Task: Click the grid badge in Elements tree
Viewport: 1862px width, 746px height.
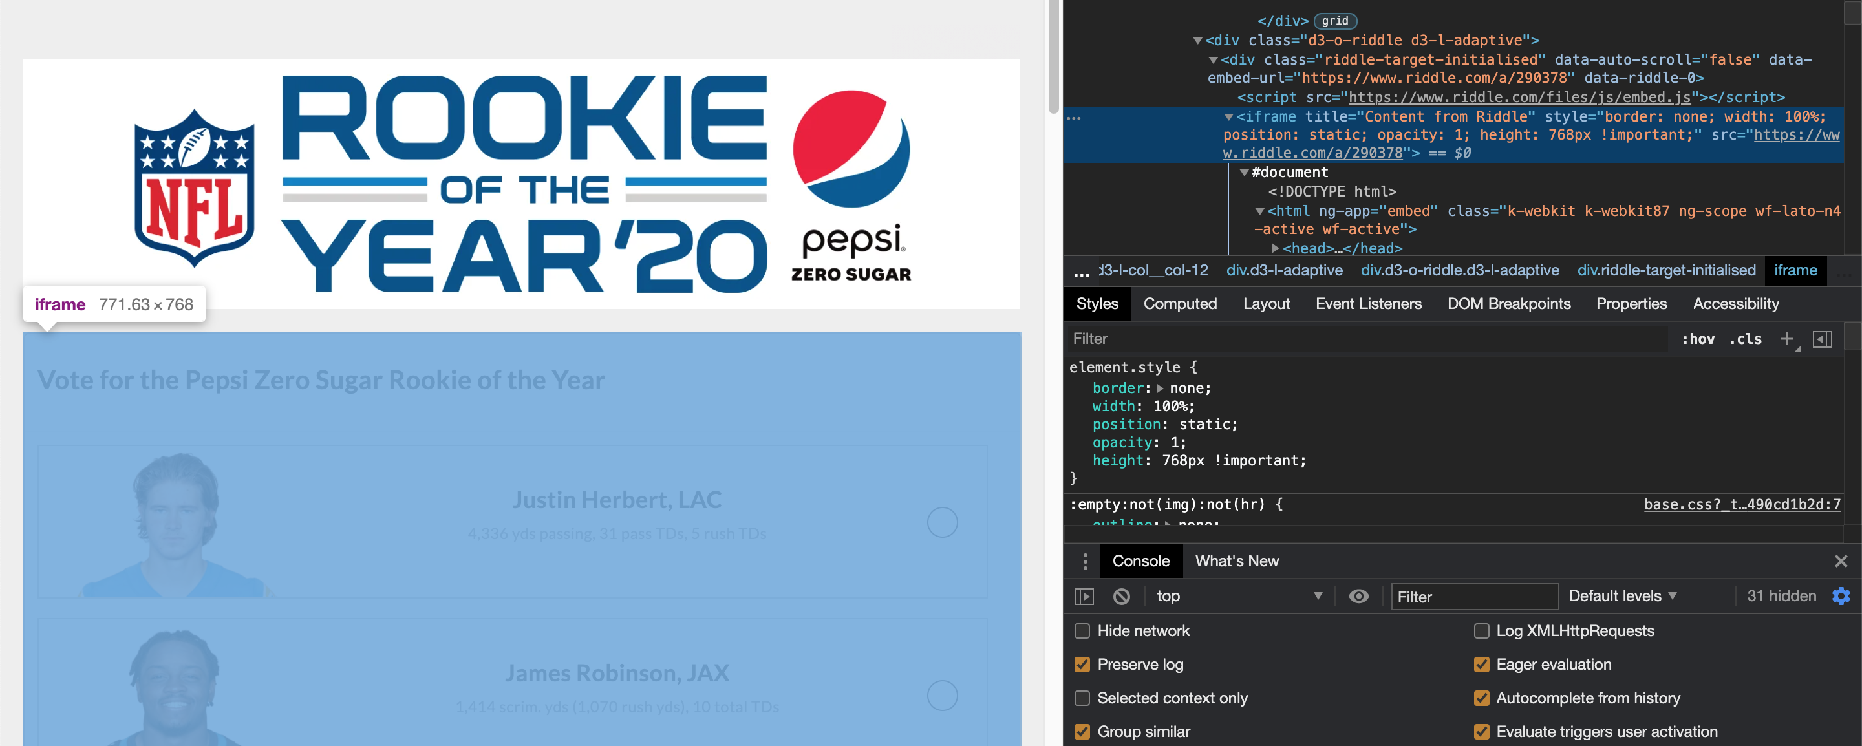Action: click(x=1334, y=21)
